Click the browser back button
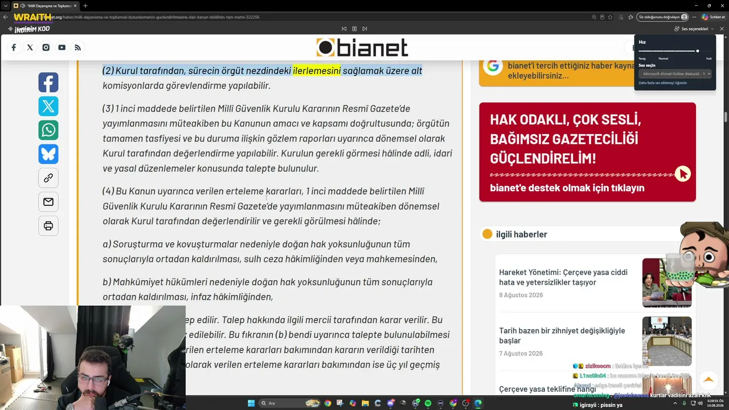729x410 pixels. coord(6,17)
